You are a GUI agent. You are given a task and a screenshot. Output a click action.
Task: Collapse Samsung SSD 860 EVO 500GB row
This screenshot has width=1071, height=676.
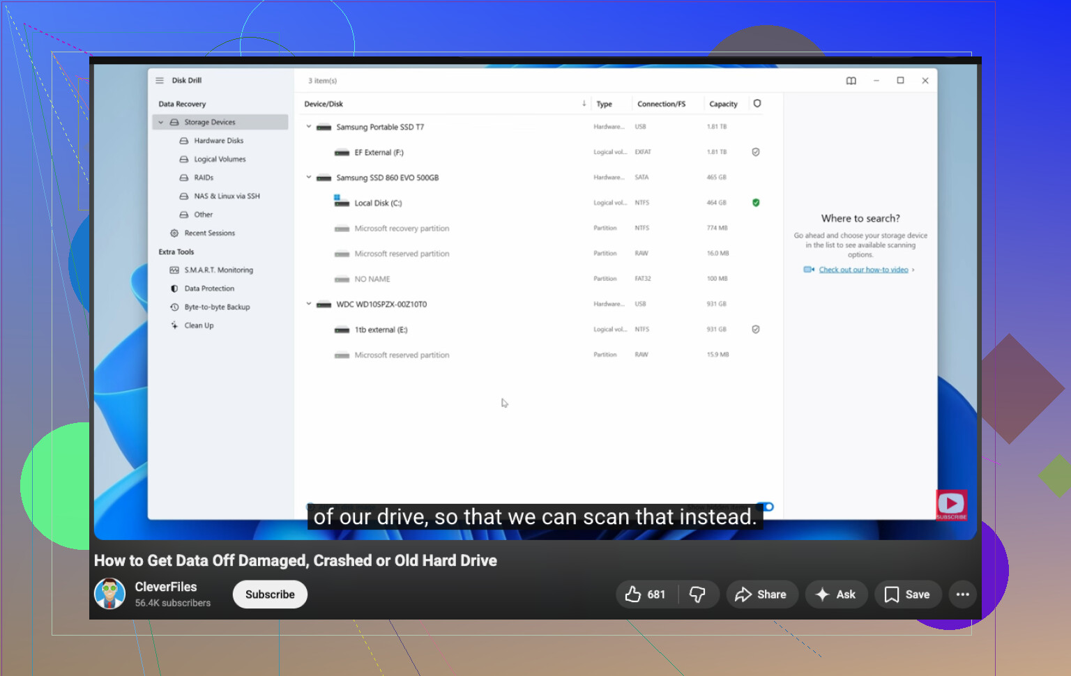click(309, 177)
